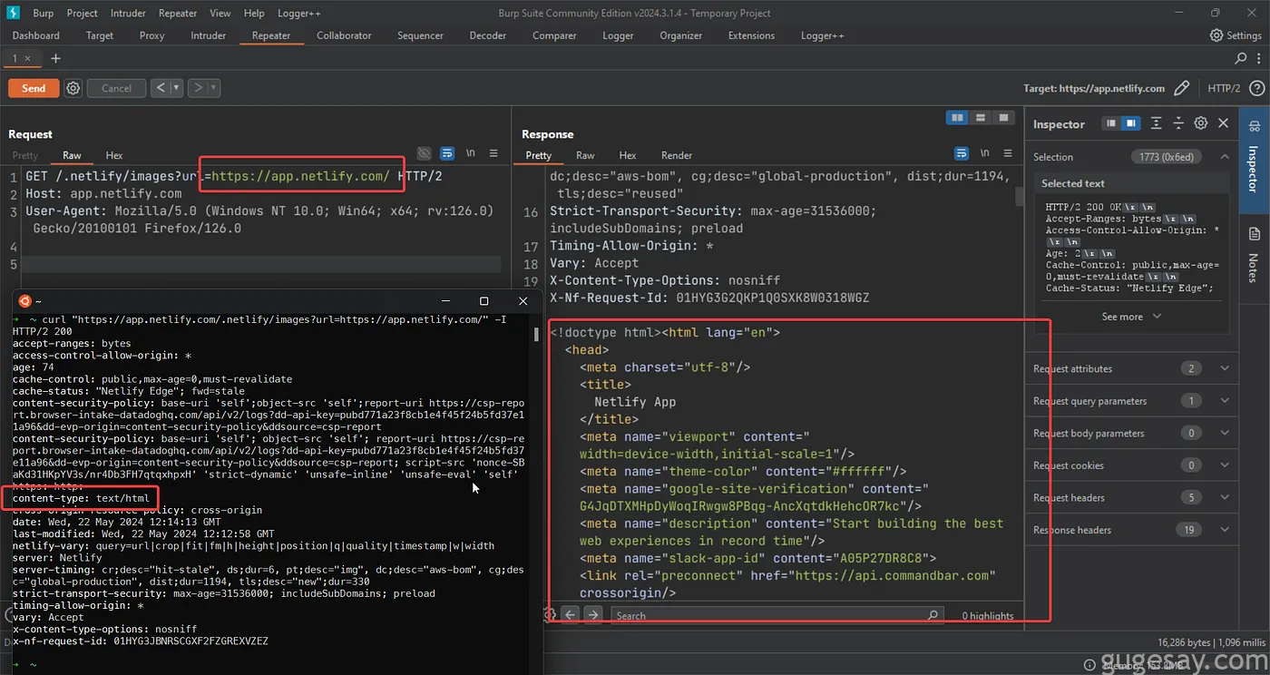Switch to Comparer tab
Viewport: 1270px width, 675px height.
[554, 35]
